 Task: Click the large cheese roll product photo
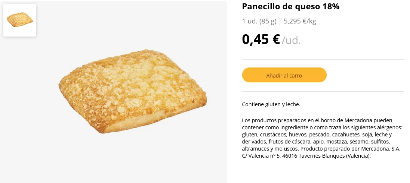132,91
